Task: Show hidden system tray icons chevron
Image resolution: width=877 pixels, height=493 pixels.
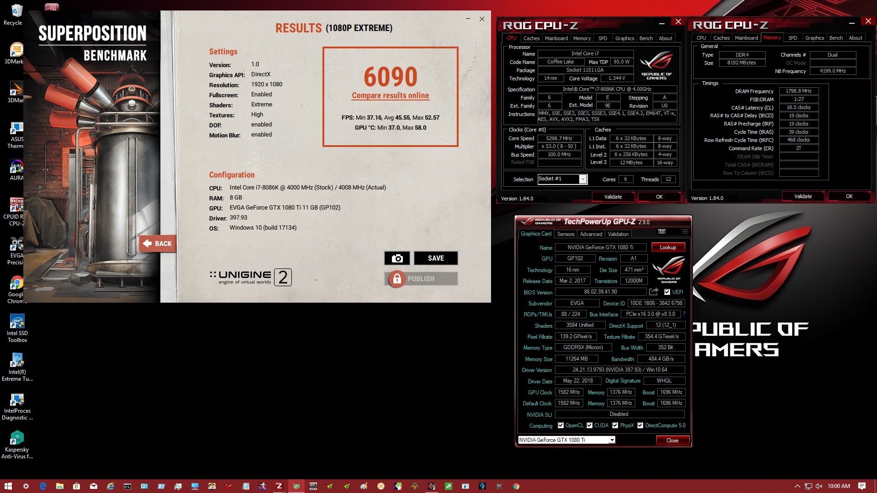Action: coord(797,486)
